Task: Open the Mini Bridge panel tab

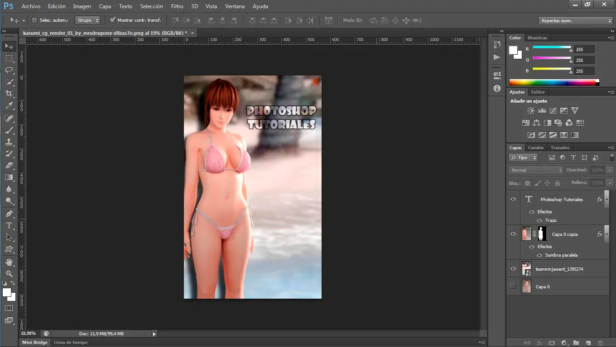Action: [35, 342]
